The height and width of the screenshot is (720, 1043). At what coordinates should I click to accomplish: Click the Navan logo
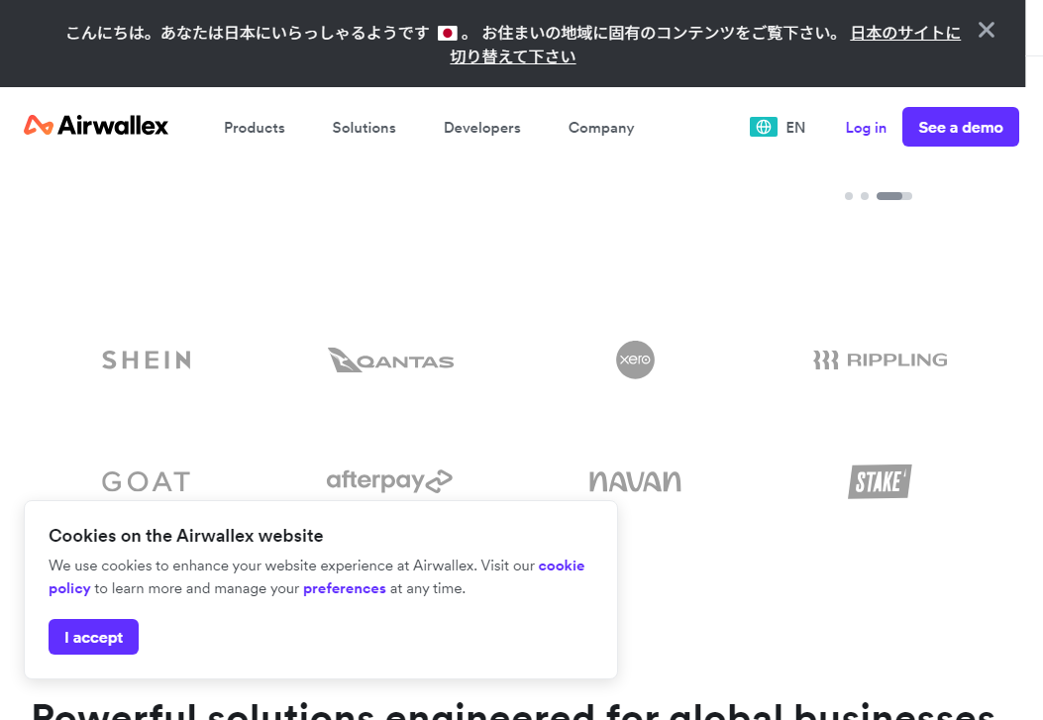click(x=635, y=481)
